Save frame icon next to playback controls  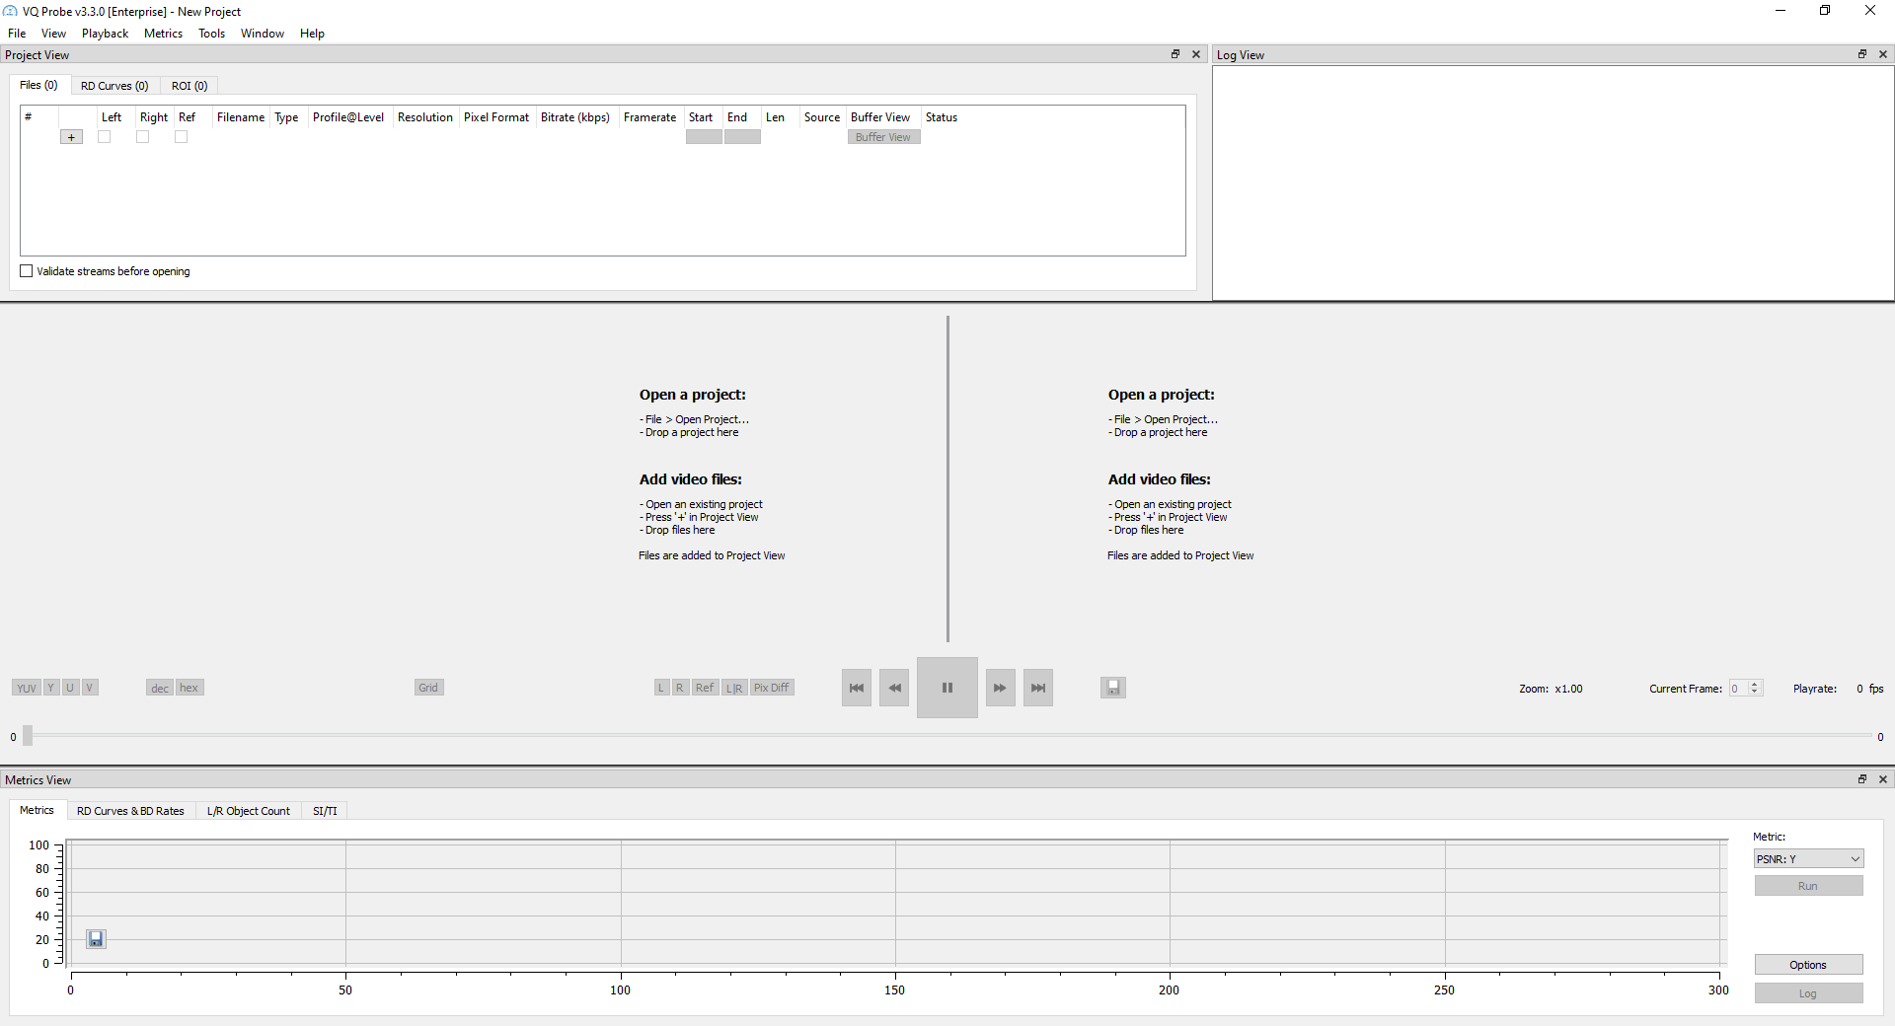pyautogui.click(x=1113, y=688)
